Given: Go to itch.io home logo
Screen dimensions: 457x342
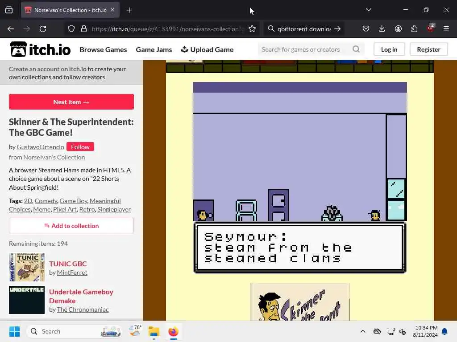Looking at the screenshot, I should click(x=40, y=49).
